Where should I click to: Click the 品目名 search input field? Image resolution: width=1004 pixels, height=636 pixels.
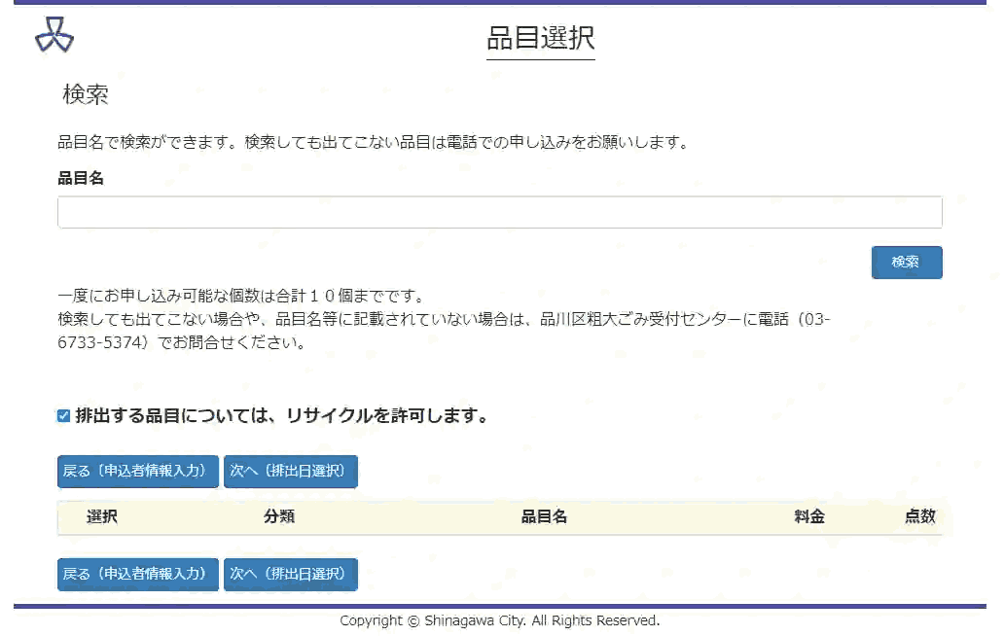(499, 212)
